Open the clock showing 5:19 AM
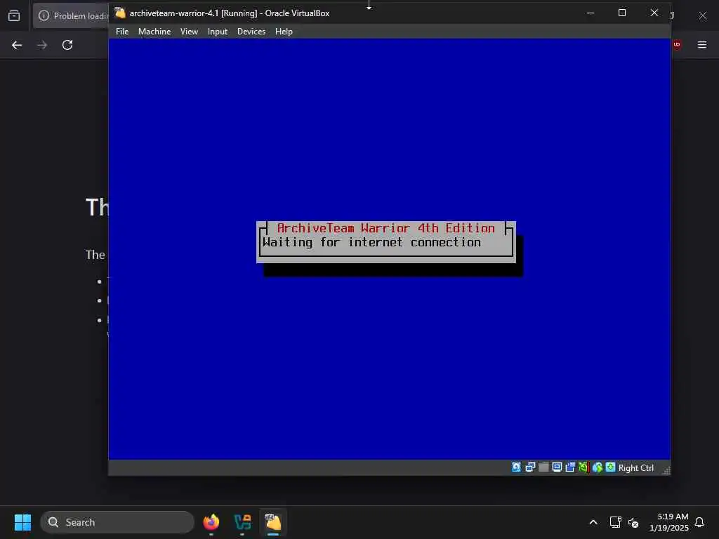Image resolution: width=719 pixels, height=539 pixels. pyautogui.click(x=668, y=522)
